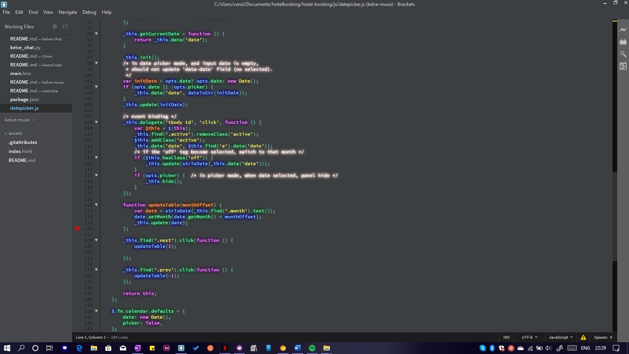The width and height of the screenshot is (629, 354).
Task: Collapse the delegate handler fold at line 108
Action: click(x=96, y=122)
